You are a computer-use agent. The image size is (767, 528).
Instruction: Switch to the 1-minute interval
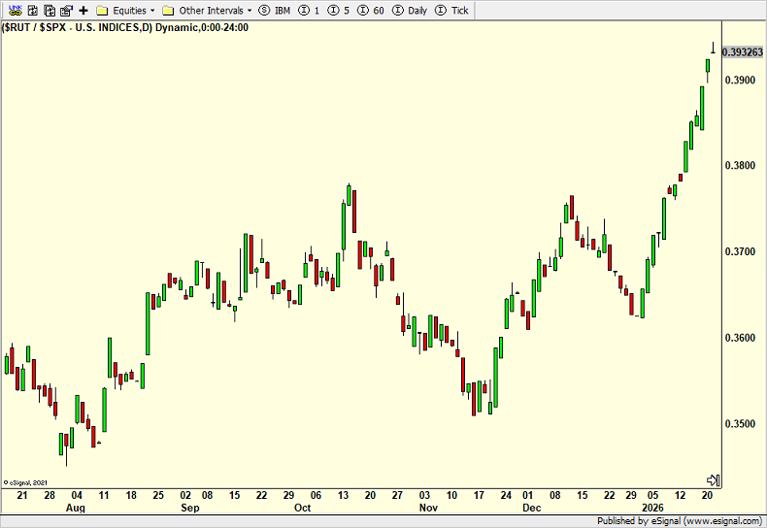click(x=308, y=11)
